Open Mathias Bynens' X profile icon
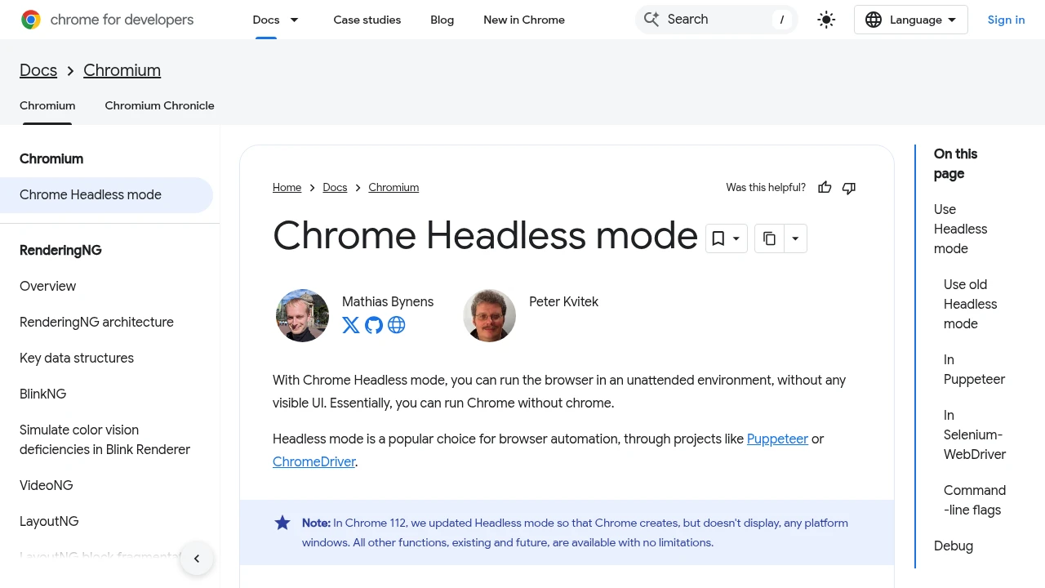Screen dimensions: 1045x588 pyautogui.click(x=351, y=325)
